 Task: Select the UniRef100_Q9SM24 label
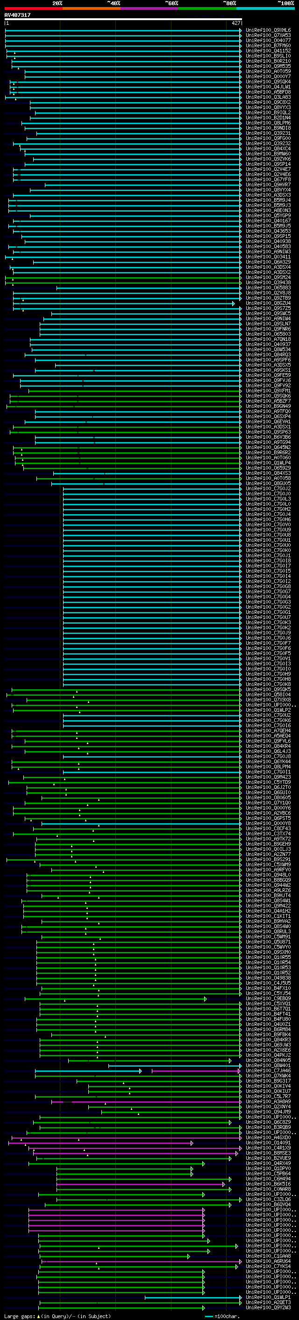pos(268,278)
